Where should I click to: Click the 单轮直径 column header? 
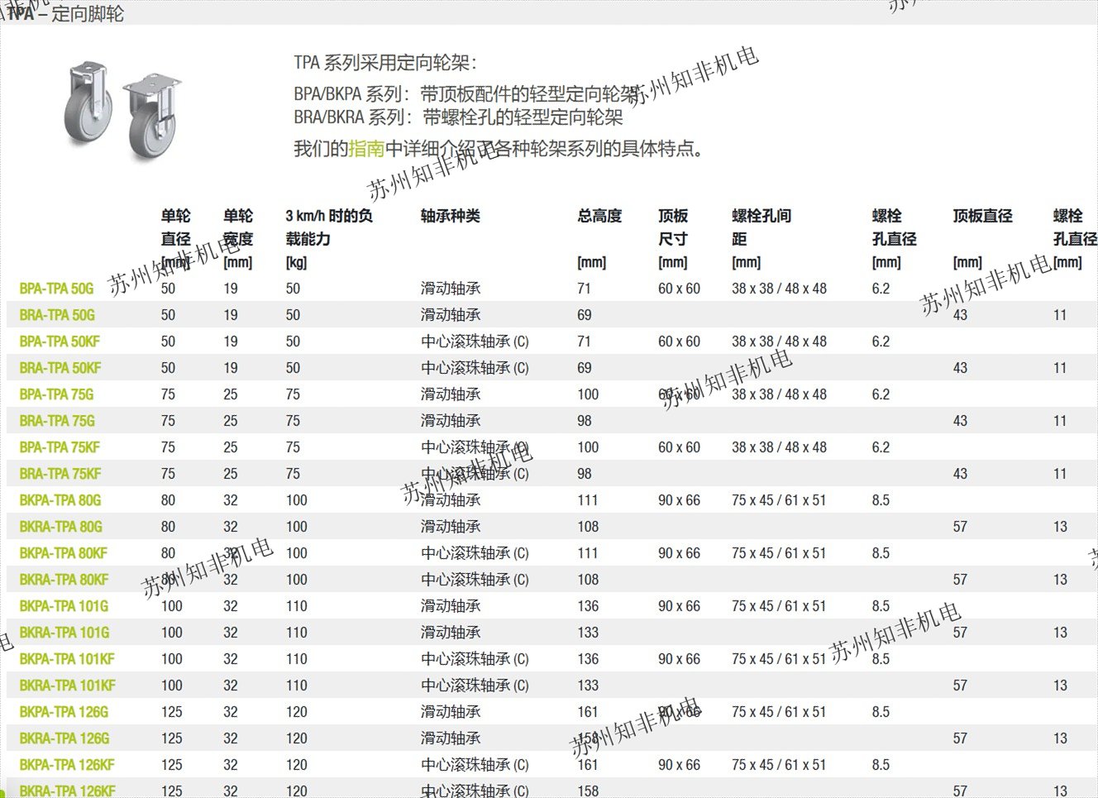click(175, 227)
